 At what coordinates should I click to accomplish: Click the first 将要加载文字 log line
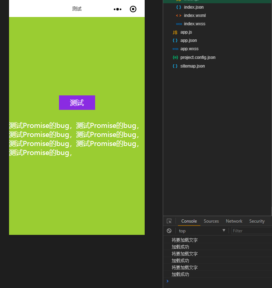(184, 240)
